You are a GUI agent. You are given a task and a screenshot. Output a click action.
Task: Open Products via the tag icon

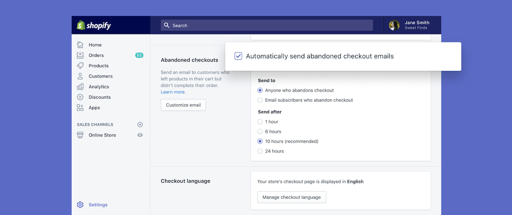coord(80,66)
